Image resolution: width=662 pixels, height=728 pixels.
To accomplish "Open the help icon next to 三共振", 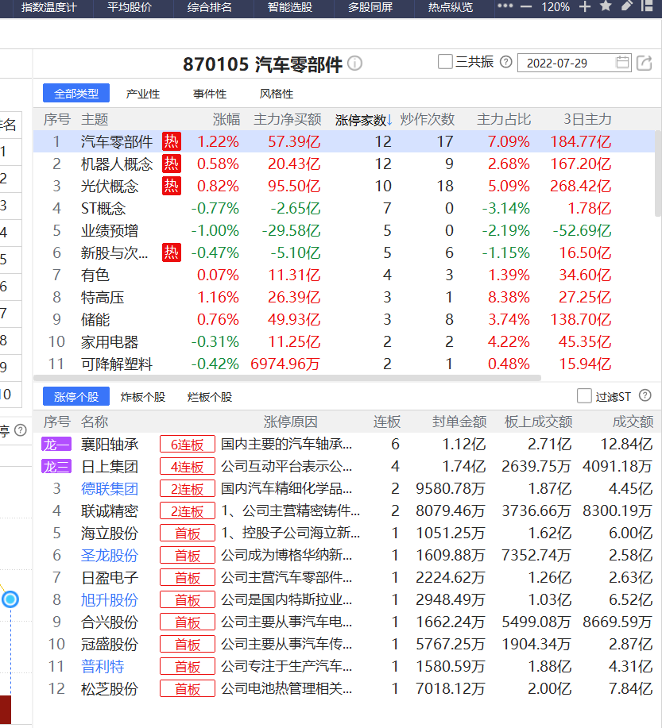I will pos(505,62).
